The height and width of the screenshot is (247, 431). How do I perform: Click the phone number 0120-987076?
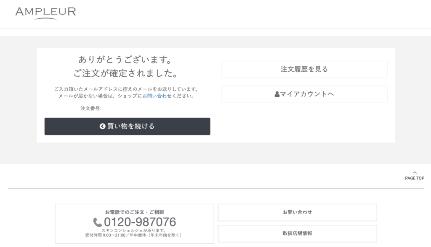pos(140,222)
